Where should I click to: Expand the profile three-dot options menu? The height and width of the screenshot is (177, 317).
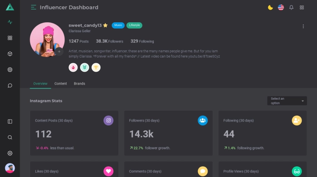point(303,26)
